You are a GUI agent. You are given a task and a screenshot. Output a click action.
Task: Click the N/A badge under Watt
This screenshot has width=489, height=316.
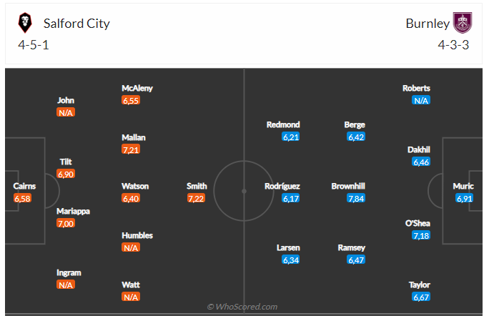(130, 297)
